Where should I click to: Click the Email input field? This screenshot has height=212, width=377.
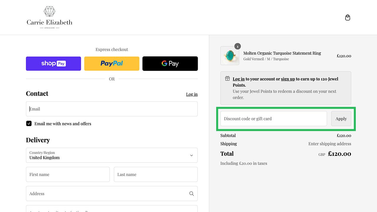pyautogui.click(x=112, y=109)
